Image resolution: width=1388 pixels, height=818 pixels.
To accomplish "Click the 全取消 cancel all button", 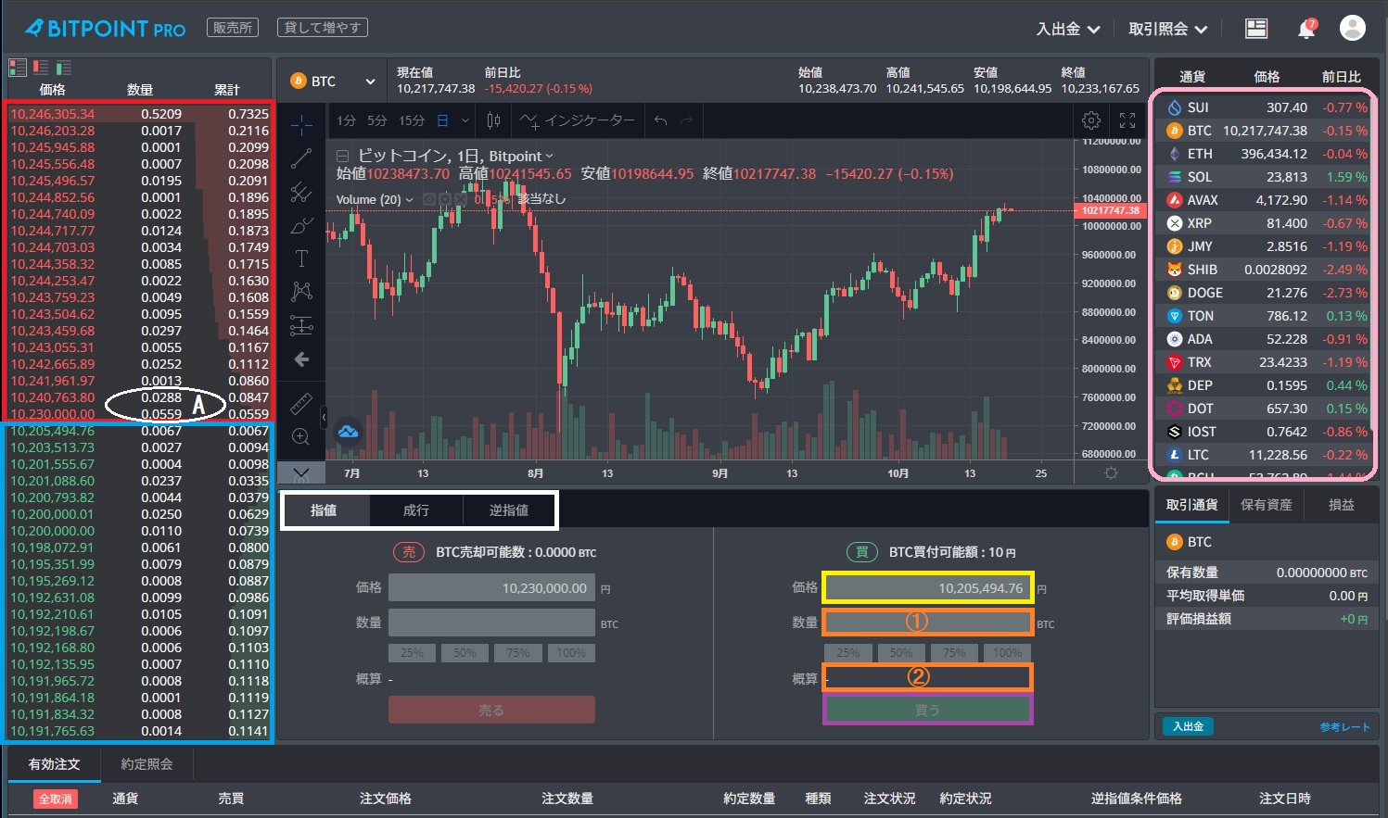I will (56, 799).
